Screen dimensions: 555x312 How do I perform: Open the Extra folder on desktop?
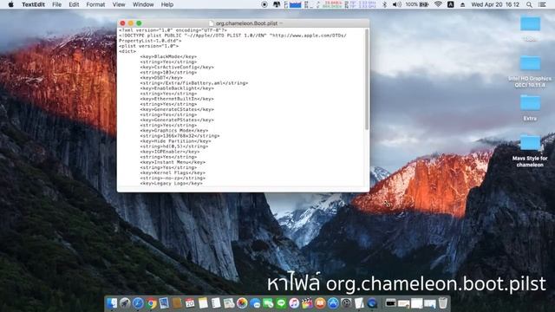click(x=530, y=103)
